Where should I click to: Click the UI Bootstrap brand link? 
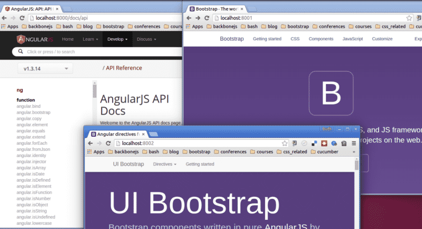(128, 164)
